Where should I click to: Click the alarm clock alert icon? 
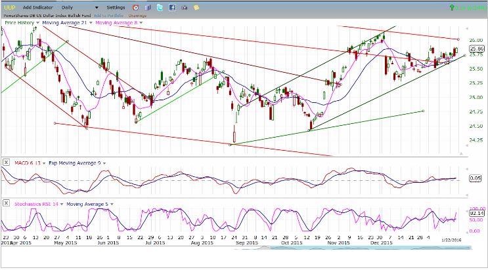[x=135, y=7]
